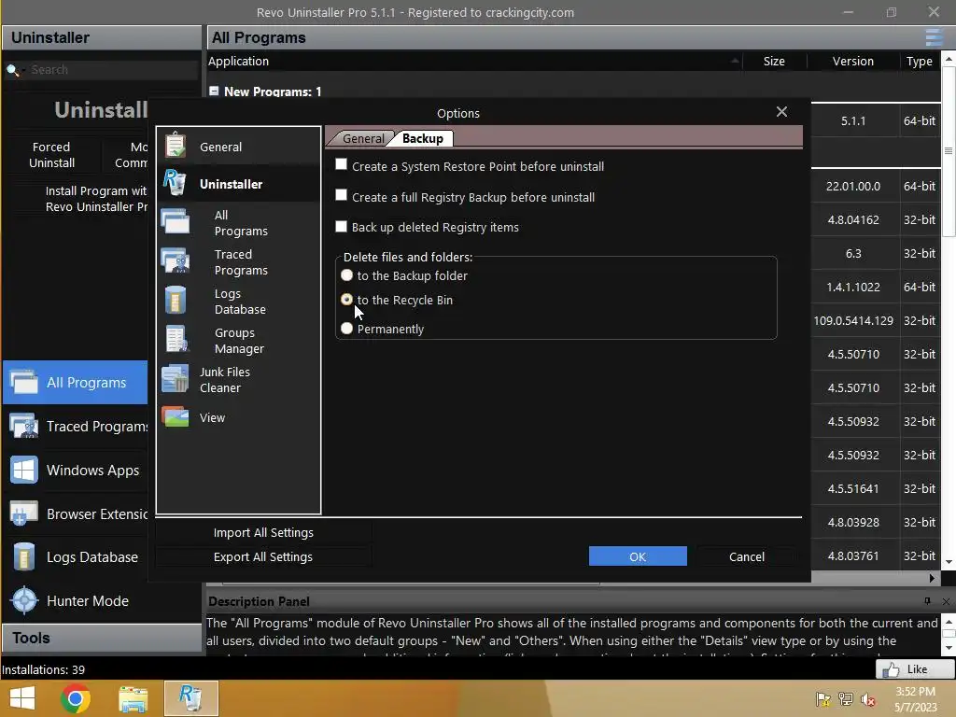Launch Google Chrome from taskbar
The width and height of the screenshot is (956, 717).
coord(76,698)
